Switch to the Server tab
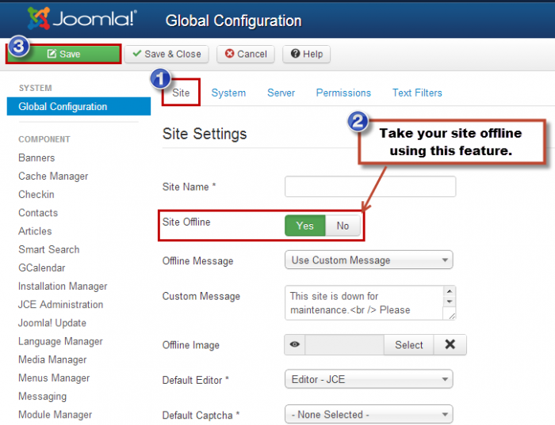 [x=281, y=93]
